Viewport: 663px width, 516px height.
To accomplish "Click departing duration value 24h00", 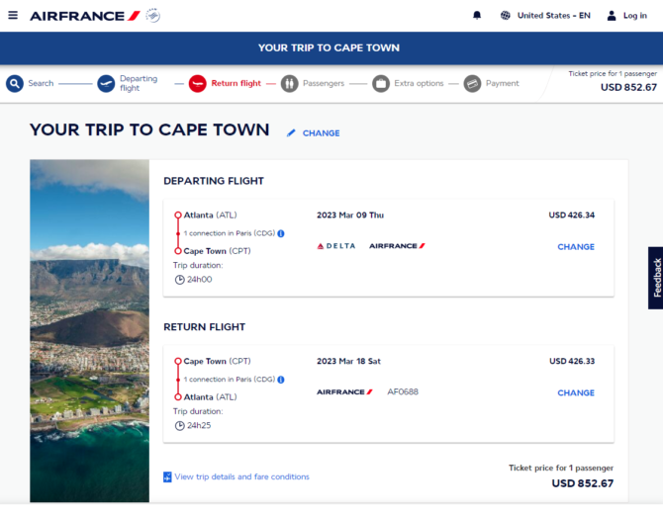I will pyautogui.click(x=200, y=280).
